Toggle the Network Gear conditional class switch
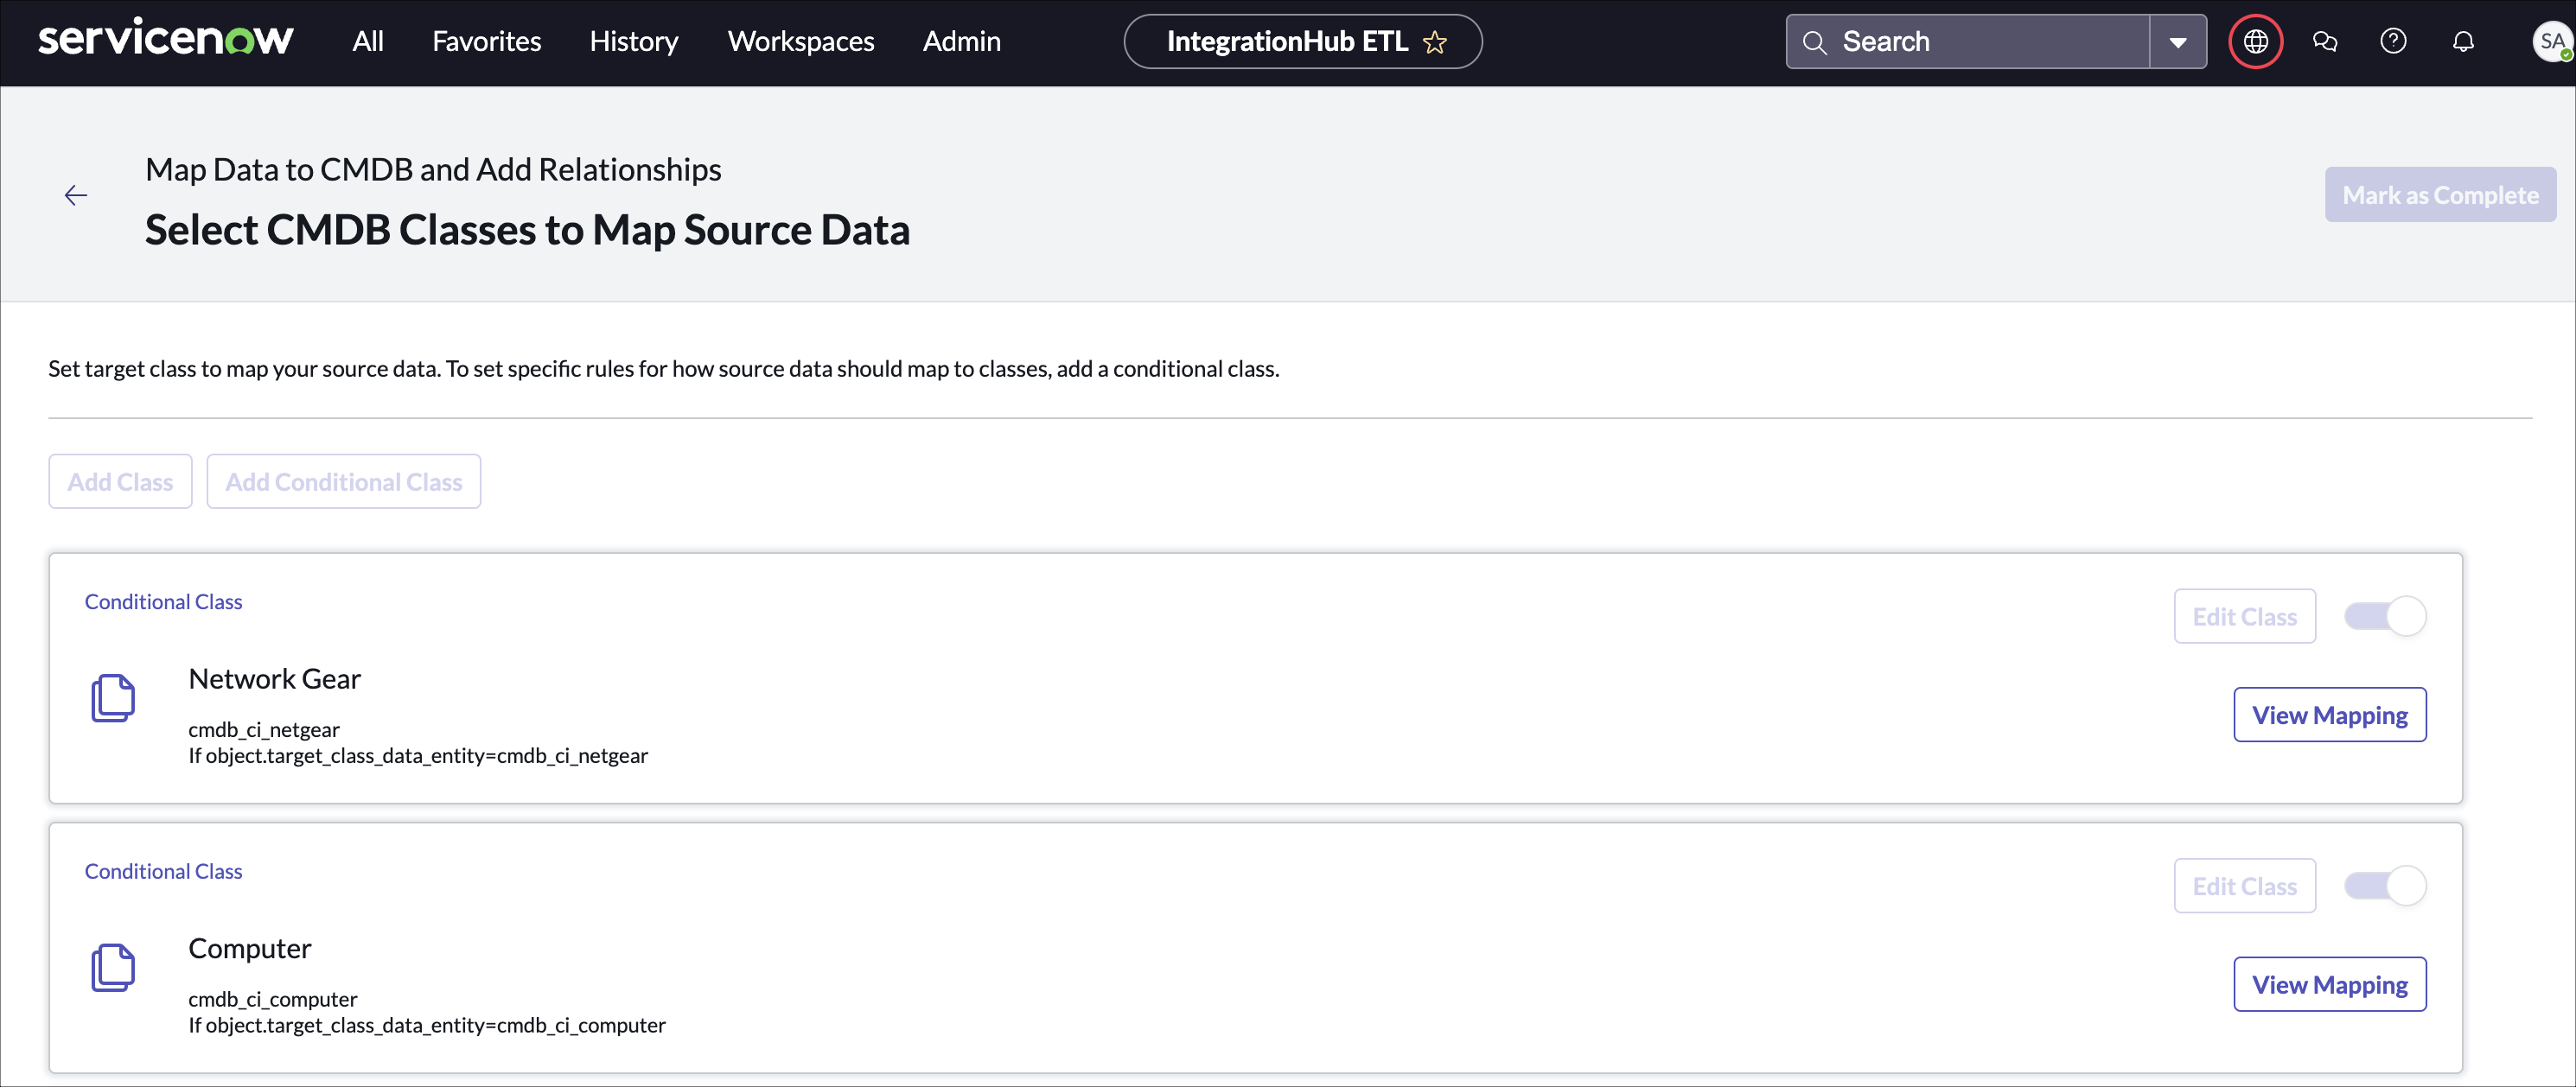Viewport: 2576px width, 1087px height. pos(2384,616)
